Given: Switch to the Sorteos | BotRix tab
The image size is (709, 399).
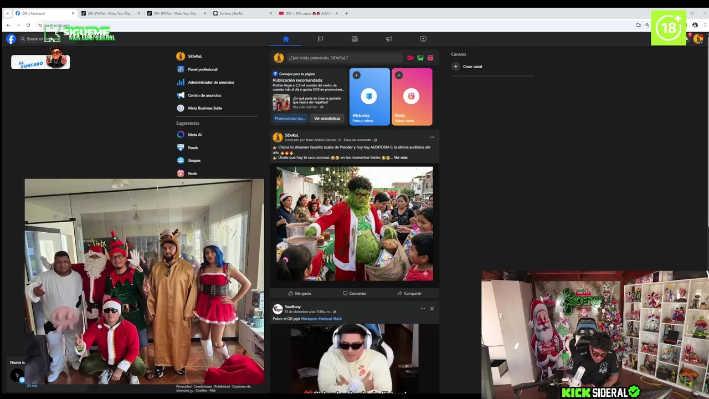Looking at the screenshot, I should point(242,13).
